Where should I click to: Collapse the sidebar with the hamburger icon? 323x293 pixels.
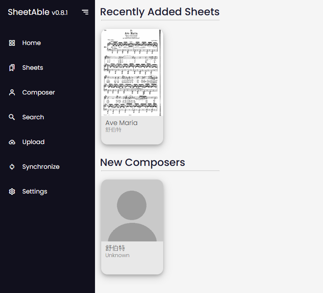[85, 12]
